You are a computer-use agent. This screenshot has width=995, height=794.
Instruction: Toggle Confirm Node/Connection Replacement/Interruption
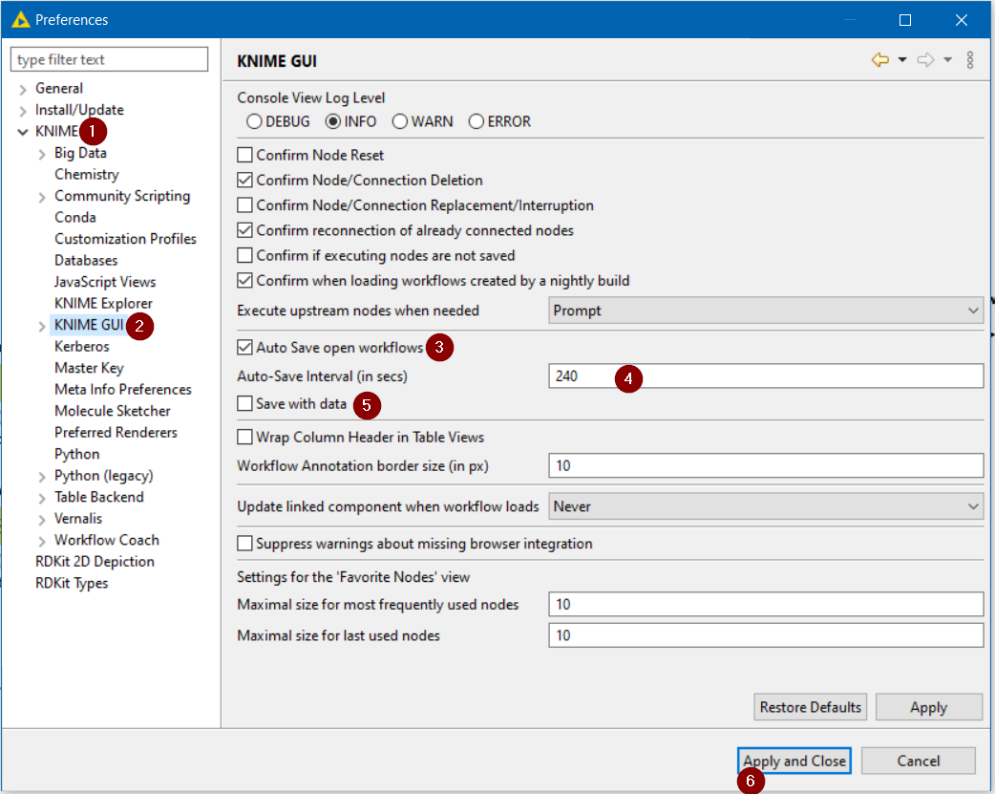(x=245, y=205)
